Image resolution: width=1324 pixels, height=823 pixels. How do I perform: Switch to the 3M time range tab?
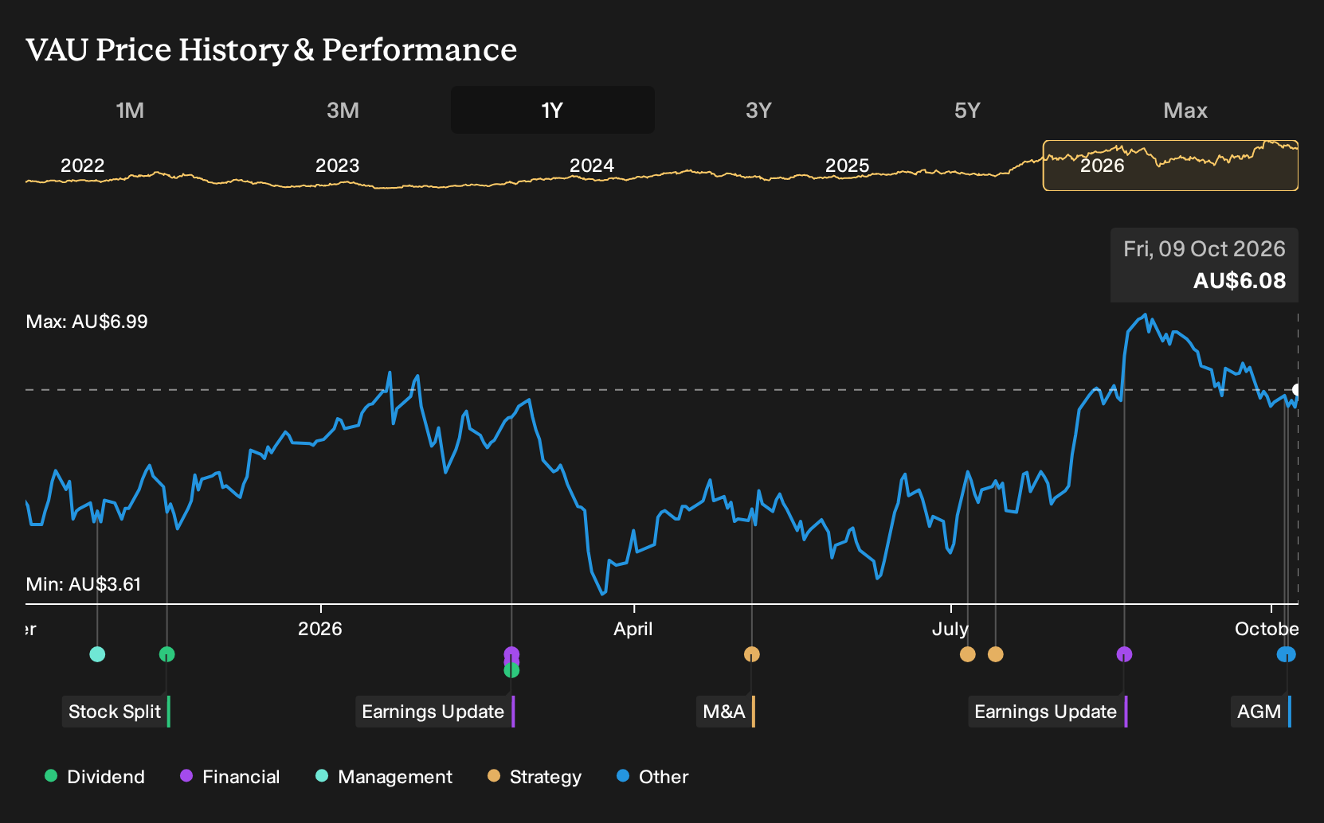pyautogui.click(x=343, y=110)
